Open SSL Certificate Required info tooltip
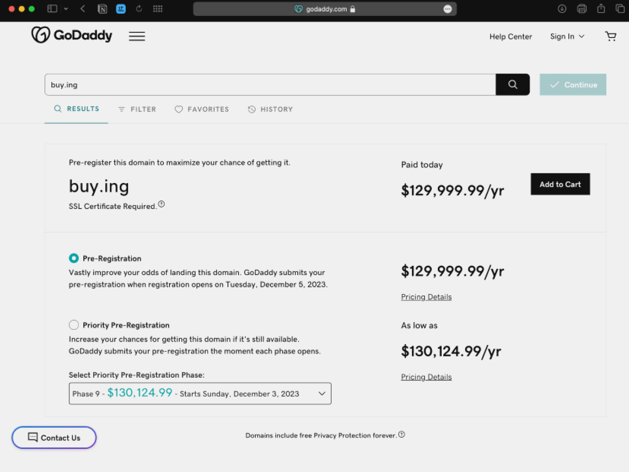The width and height of the screenshot is (629, 472). pos(161,204)
